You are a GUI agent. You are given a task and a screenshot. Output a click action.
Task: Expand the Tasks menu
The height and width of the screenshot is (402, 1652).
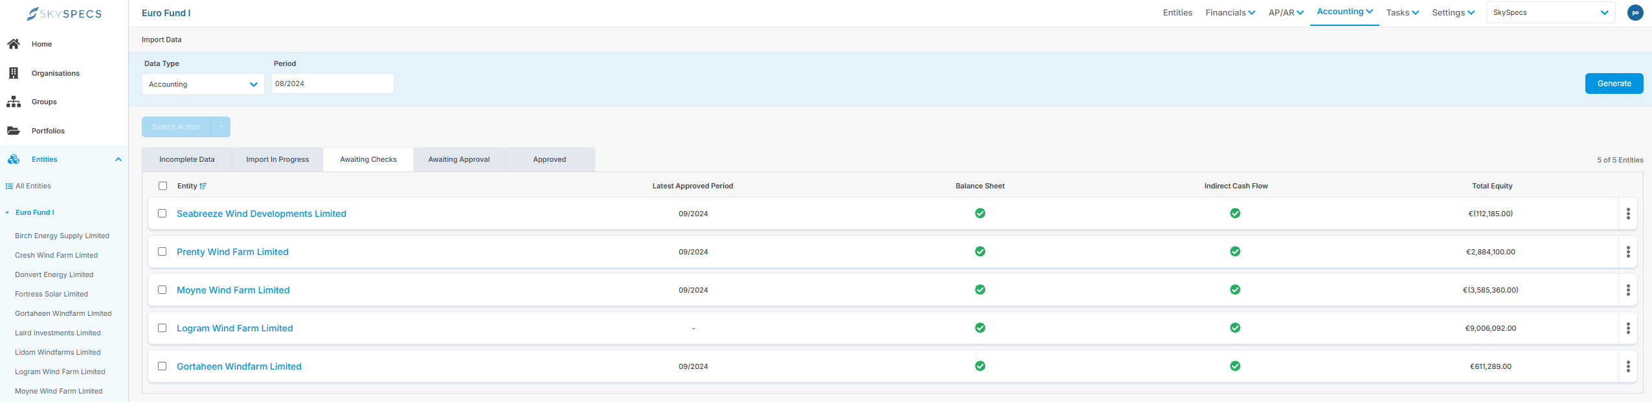tap(1402, 12)
